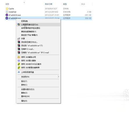The image size is (129, 116).
Task: Select 压缩到 "xf-adsk64.rar" 并 E-mail entry
Action: point(38,53)
